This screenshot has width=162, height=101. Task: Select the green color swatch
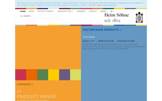[43, 75]
